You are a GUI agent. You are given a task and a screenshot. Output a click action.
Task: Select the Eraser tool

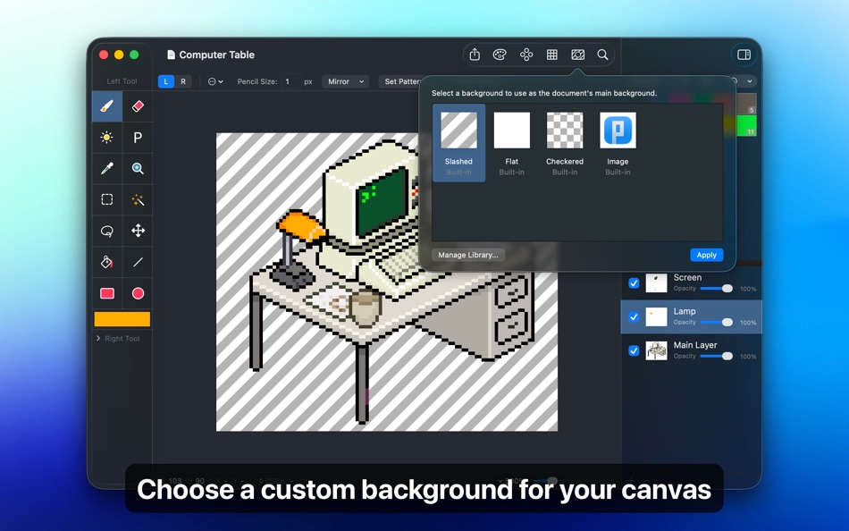(x=138, y=106)
